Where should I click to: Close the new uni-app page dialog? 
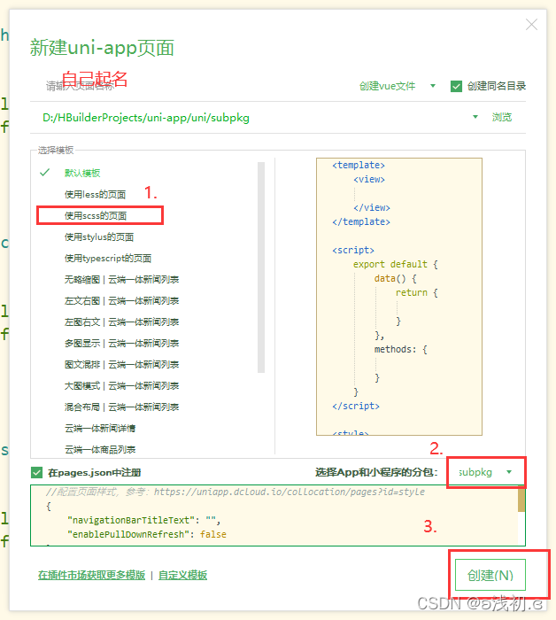coord(531,25)
